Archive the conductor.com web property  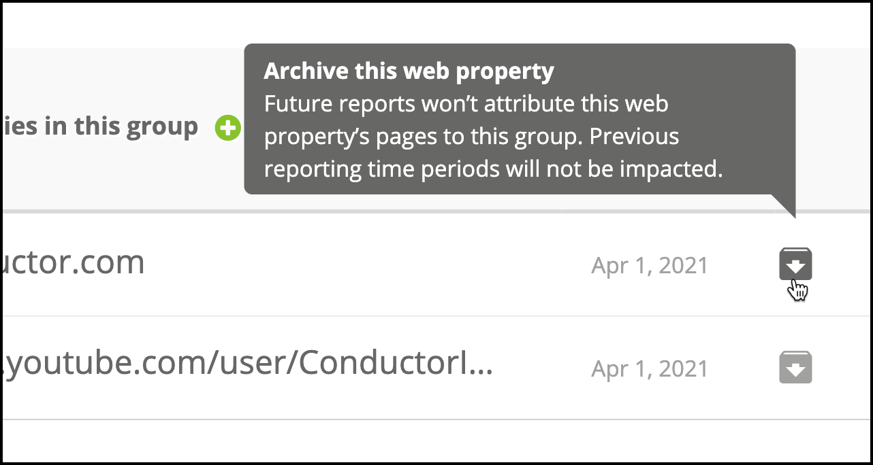click(795, 264)
